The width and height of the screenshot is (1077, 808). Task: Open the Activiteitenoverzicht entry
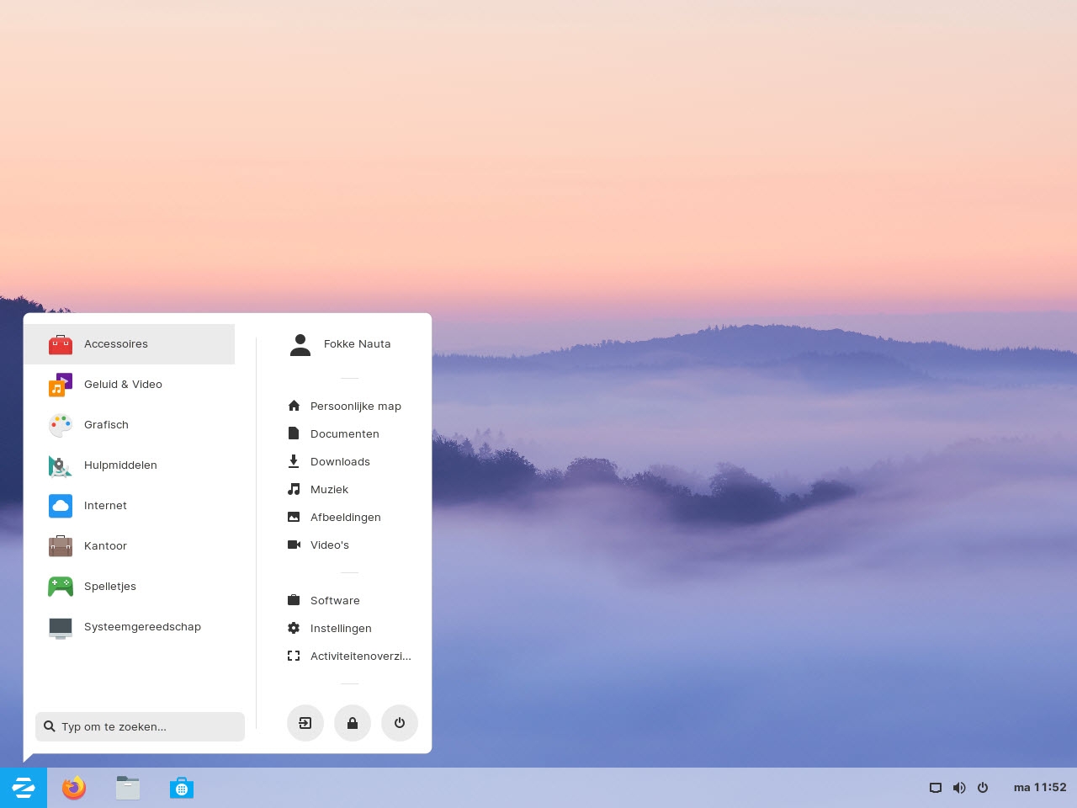[x=360, y=656]
